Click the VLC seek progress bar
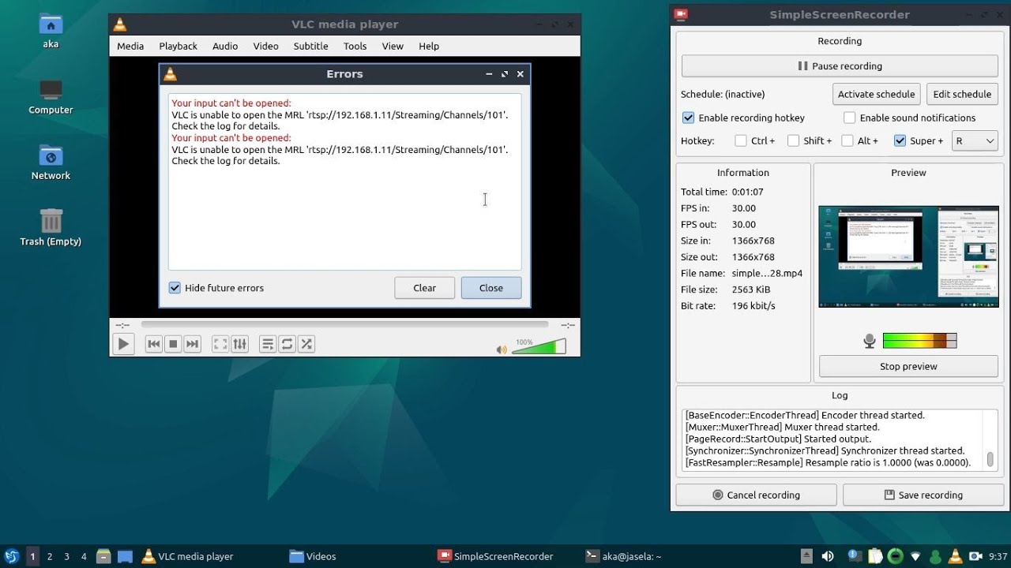The width and height of the screenshot is (1011, 568). point(344,324)
